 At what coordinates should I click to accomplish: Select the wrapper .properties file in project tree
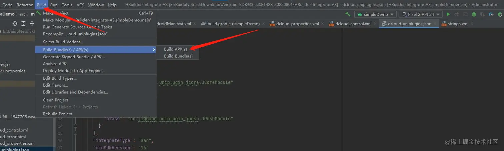13,71
